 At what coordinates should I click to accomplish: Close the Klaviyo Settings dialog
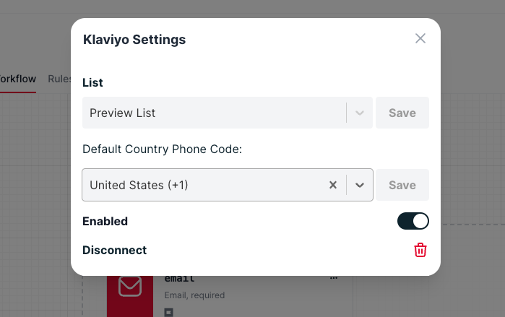pyautogui.click(x=420, y=38)
